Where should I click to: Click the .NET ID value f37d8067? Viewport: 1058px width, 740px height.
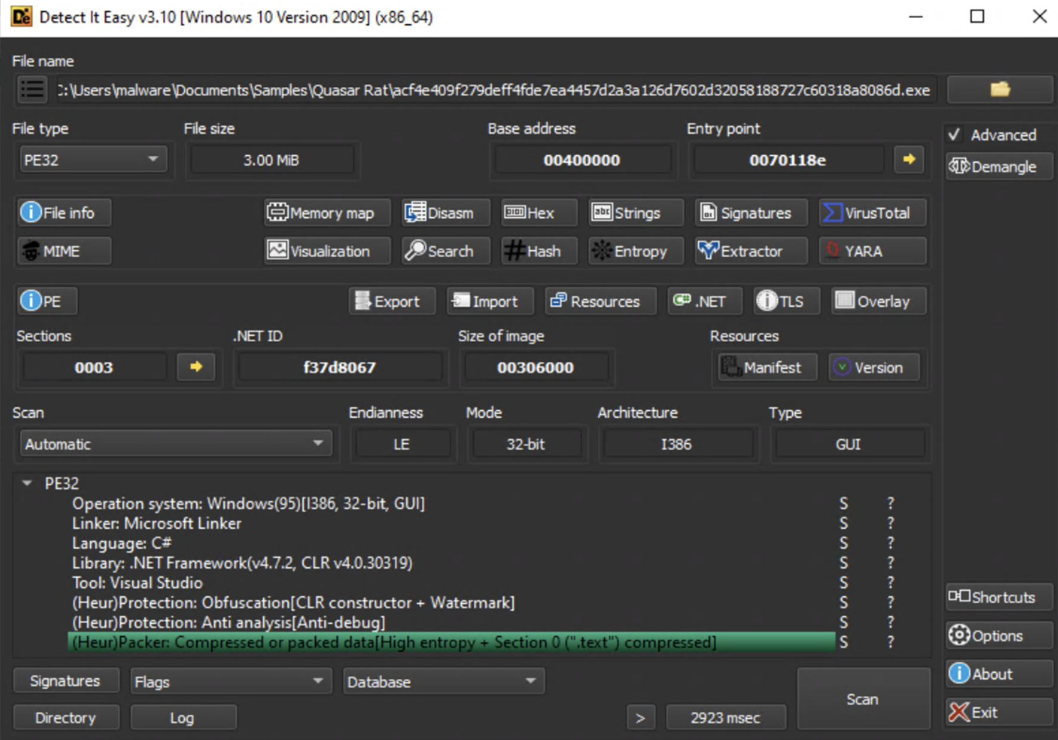340,367
